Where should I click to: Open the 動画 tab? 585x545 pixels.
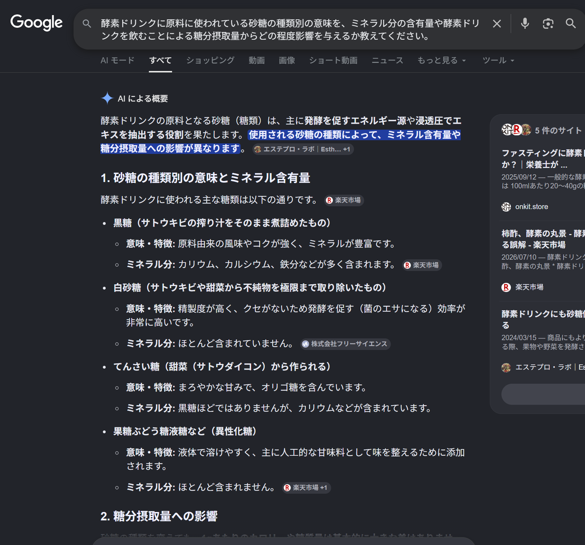point(256,60)
